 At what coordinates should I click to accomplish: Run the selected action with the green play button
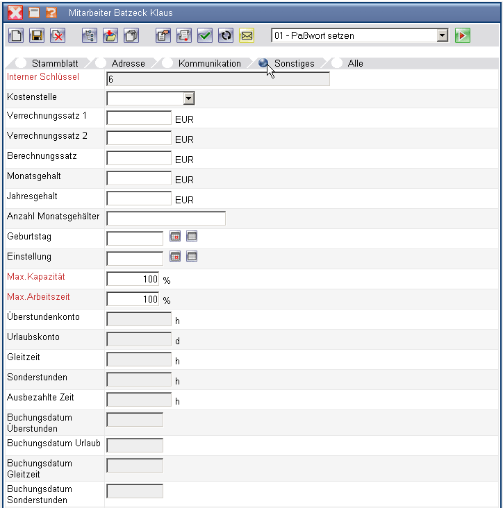463,35
